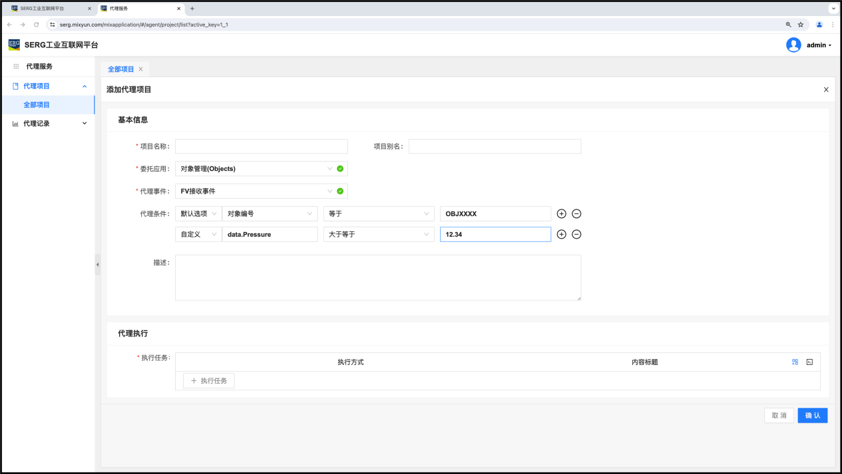Collapse the sidebar using the panel handle

coord(97,265)
